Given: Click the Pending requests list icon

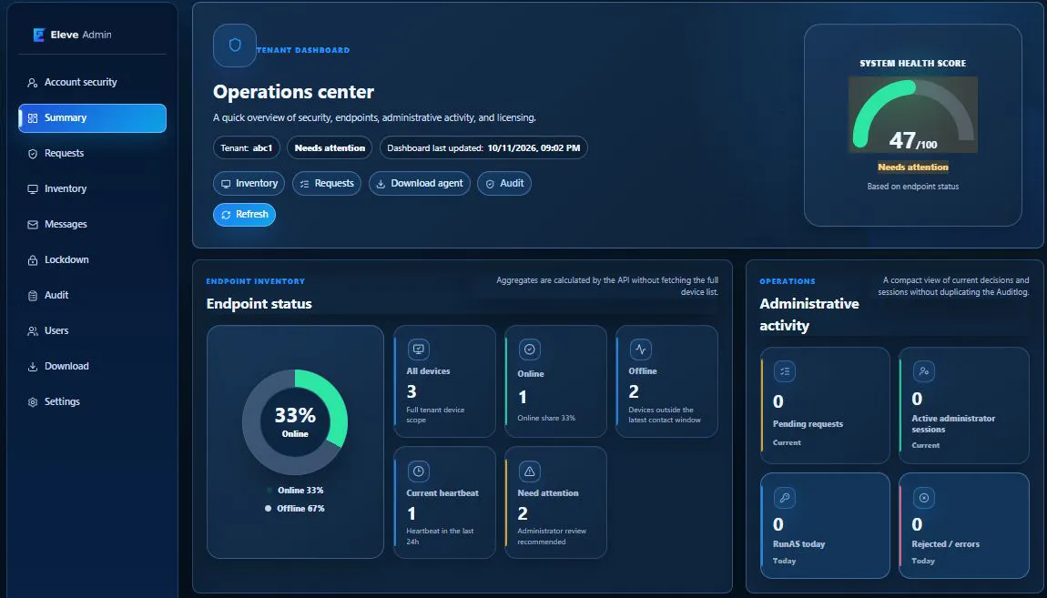Looking at the screenshot, I should (785, 371).
